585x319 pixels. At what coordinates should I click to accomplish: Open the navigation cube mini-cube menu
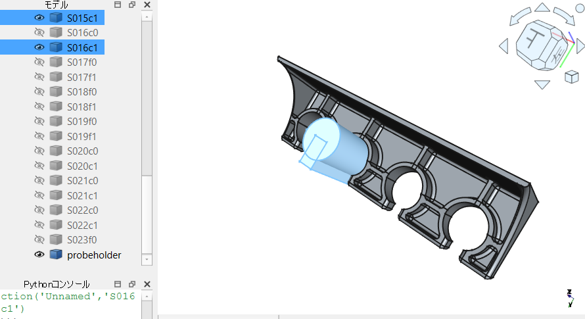tap(572, 77)
